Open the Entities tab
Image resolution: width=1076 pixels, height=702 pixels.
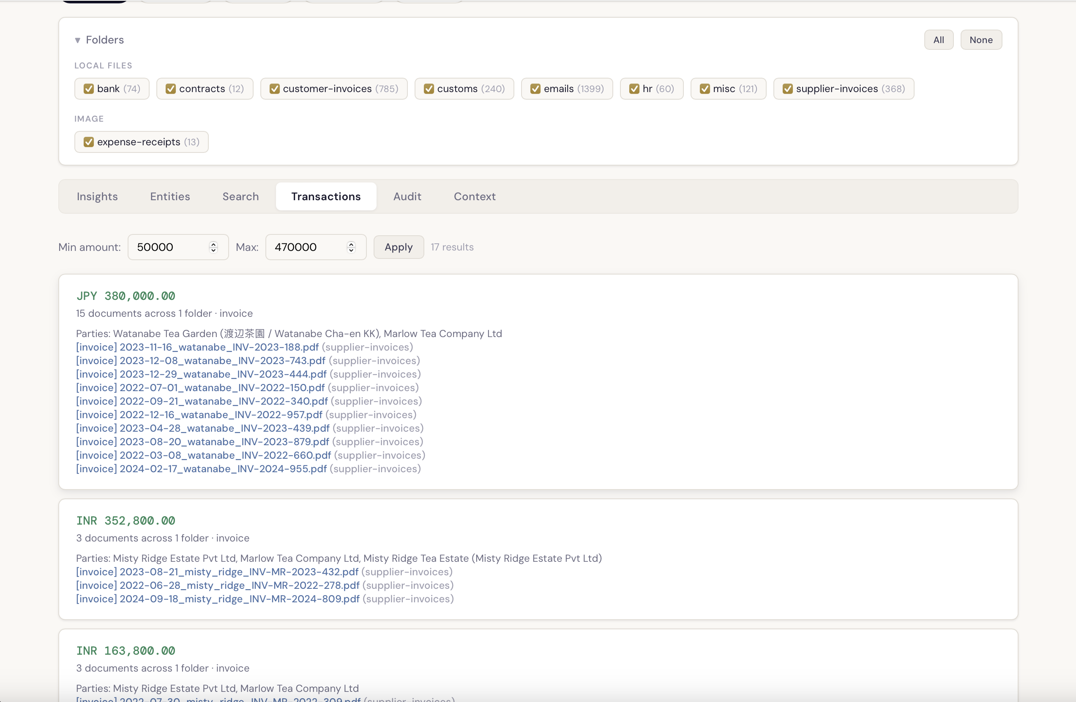170,196
